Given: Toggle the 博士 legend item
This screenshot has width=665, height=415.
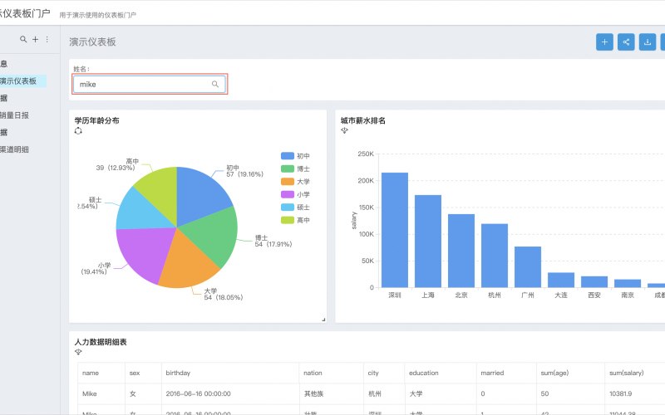Looking at the screenshot, I should click(x=295, y=169).
